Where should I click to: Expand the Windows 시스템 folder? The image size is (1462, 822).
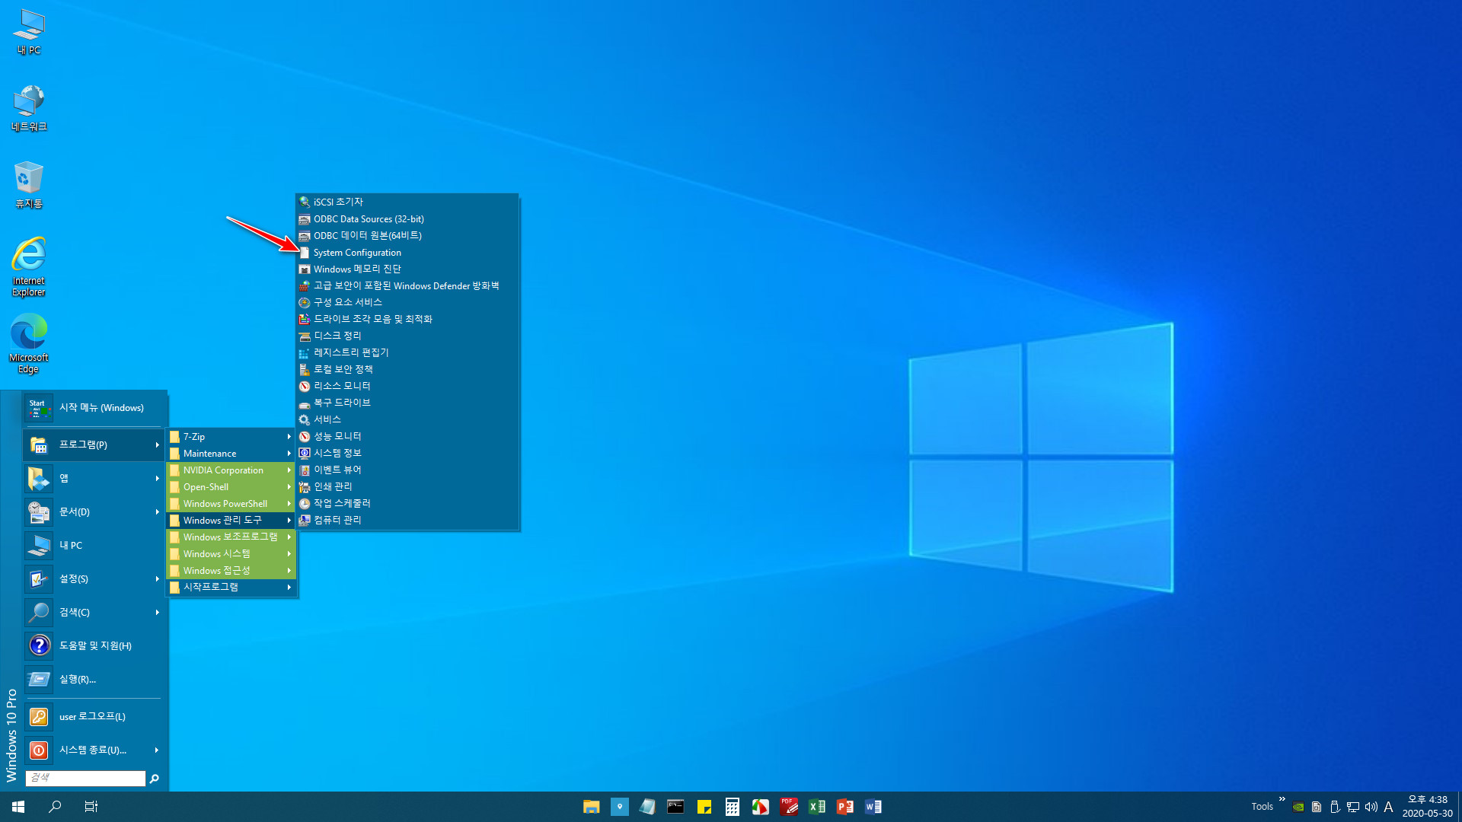coord(231,554)
